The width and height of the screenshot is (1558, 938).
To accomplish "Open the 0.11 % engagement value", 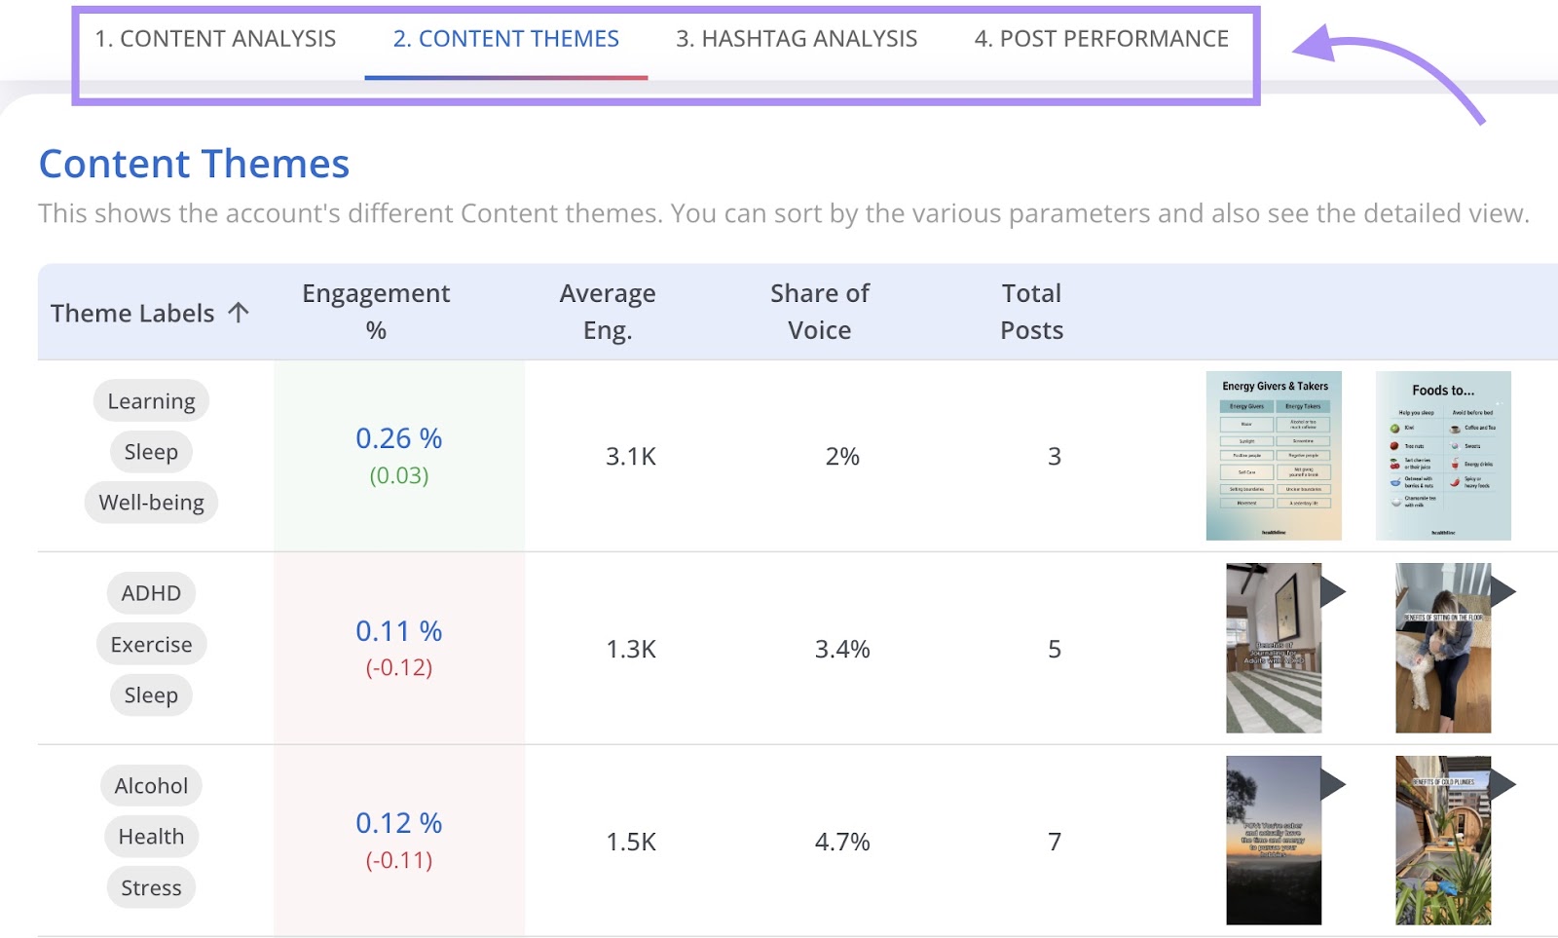I will pyautogui.click(x=399, y=631).
